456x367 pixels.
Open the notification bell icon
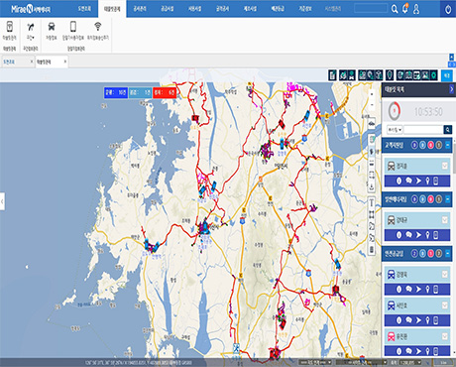[x=405, y=9]
